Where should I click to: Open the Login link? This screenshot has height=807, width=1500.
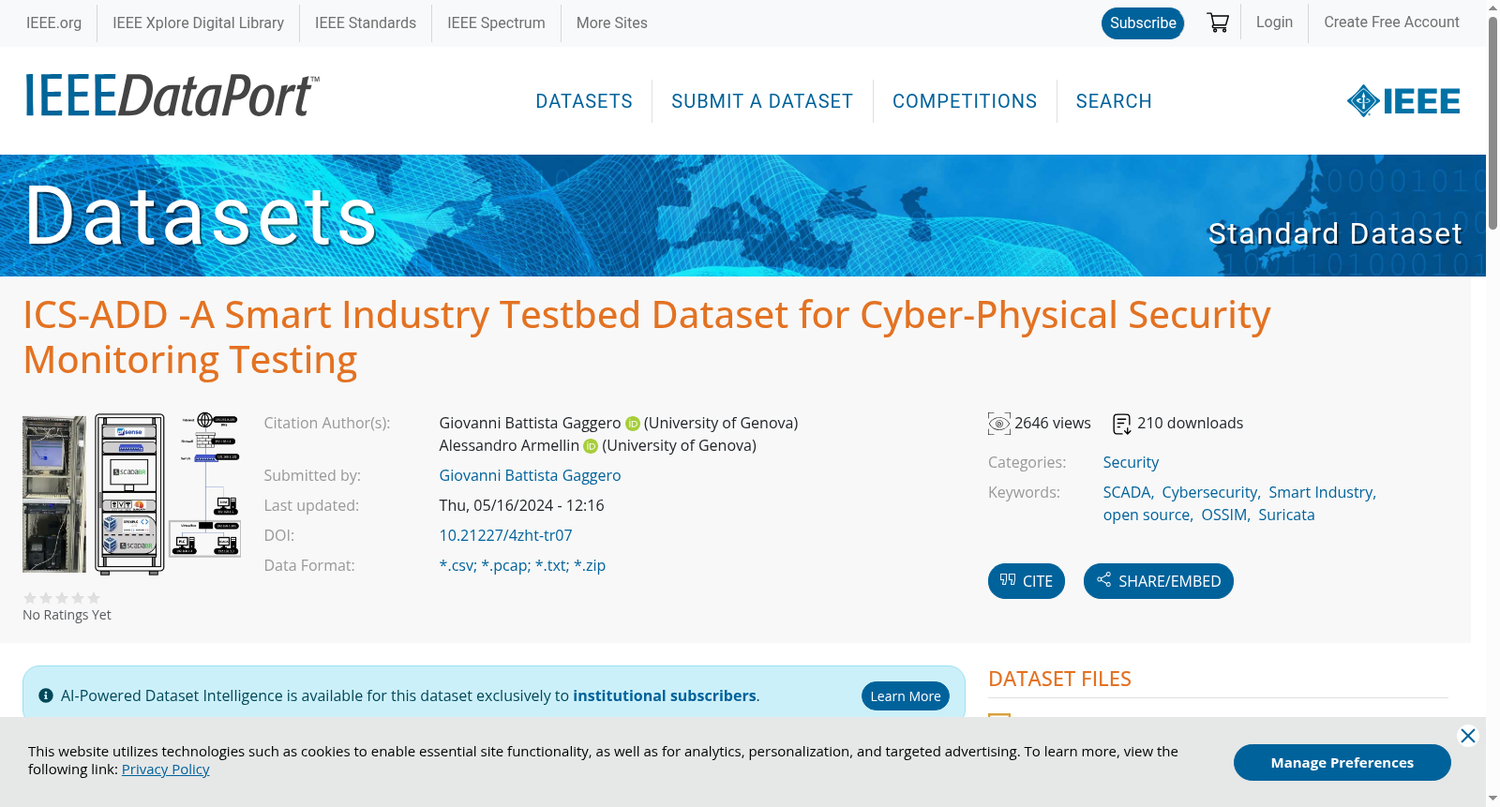click(x=1274, y=22)
